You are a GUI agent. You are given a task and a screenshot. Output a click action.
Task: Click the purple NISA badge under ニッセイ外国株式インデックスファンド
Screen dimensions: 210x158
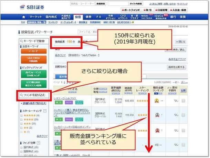[69, 119]
